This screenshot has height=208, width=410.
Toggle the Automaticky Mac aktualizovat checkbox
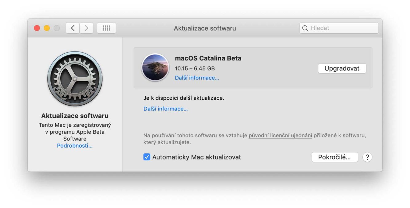pos(147,157)
